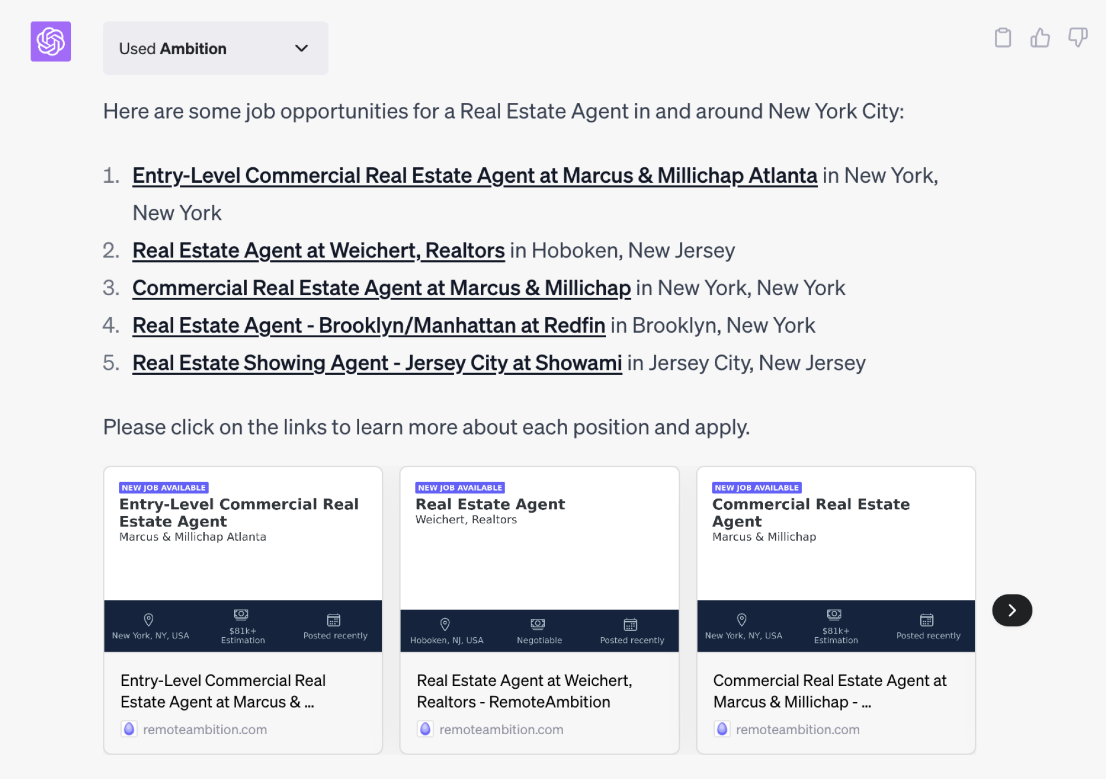Click location pin icon above Hoboken, NJ
This screenshot has height=779, width=1106.
[x=445, y=625]
